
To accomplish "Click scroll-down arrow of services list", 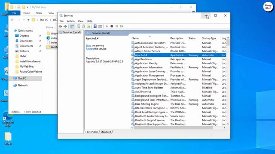I will coord(228,124).
